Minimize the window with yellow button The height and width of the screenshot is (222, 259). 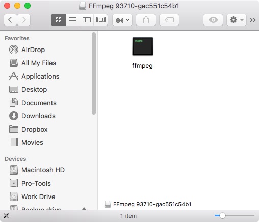[x=17, y=6]
